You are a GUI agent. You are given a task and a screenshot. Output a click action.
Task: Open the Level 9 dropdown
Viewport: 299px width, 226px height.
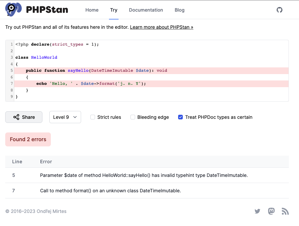click(65, 117)
